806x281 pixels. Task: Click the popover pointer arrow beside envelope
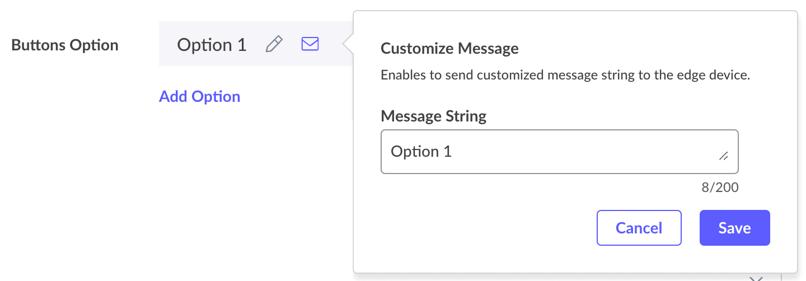(x=348, y=45)
